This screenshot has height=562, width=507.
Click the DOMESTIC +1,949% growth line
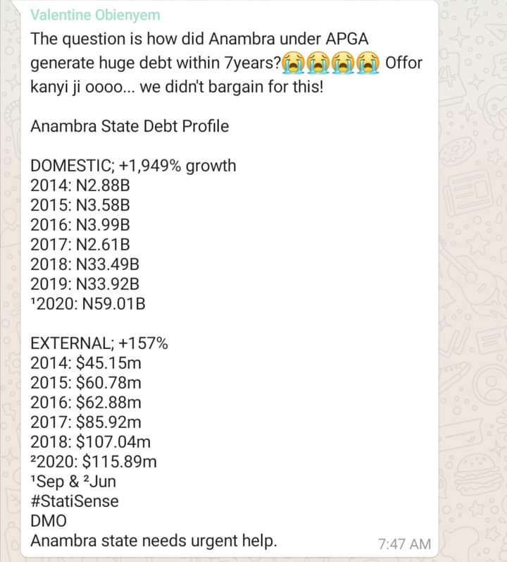tap(134, 166)
